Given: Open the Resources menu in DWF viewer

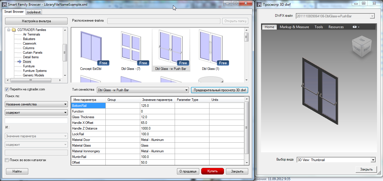Looking at the screenshot, I should coord(336,27).
